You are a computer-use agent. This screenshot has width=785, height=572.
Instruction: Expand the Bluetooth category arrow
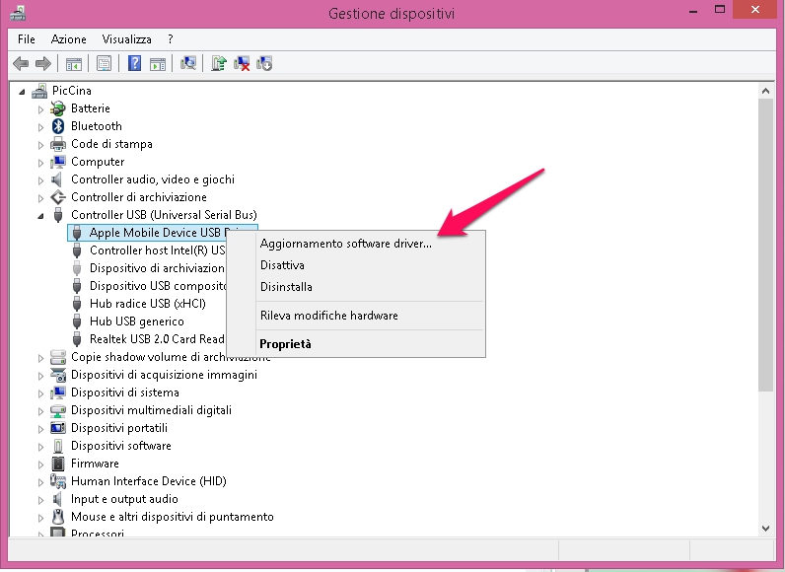pos(41,126)
